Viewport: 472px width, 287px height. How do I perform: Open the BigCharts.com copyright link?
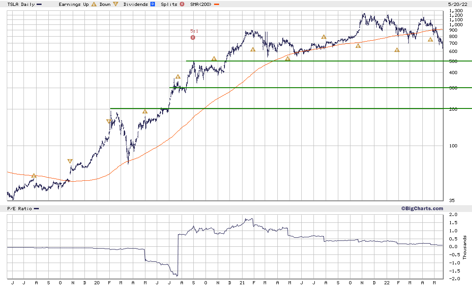pos(422,208)
